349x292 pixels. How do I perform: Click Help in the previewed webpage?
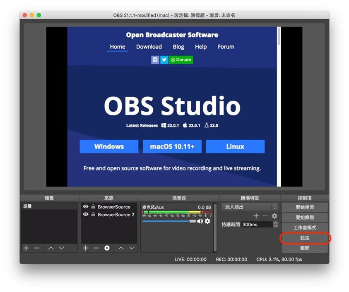[201, 47]
